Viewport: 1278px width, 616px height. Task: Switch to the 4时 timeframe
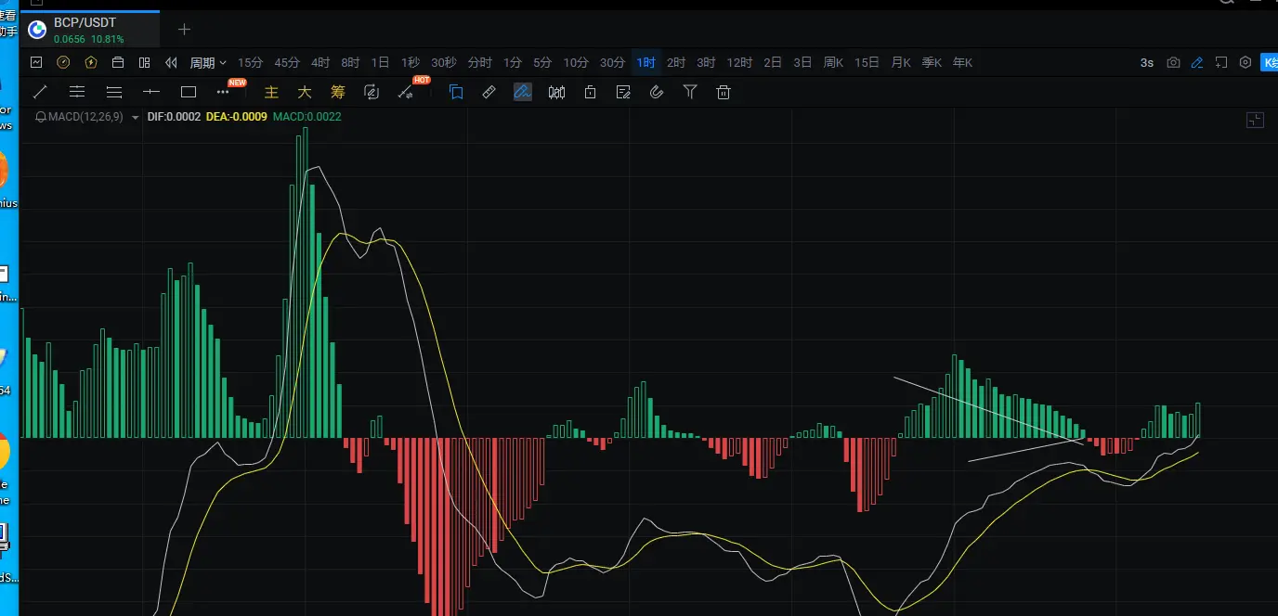320,62
